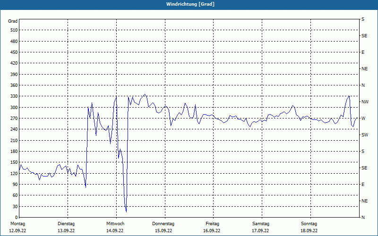Click the 450 axis label
Screen dimensions: 378x236
coord(14,52)
